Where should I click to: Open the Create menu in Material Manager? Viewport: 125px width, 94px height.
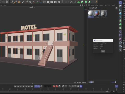[x=92, y=5]
